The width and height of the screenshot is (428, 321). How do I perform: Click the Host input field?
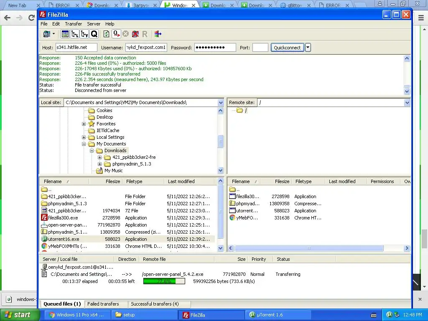click(x=76, y=48)
